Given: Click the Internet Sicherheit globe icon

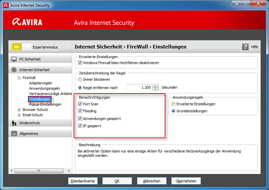Looking at the screenshot, I should coord(14,70).
